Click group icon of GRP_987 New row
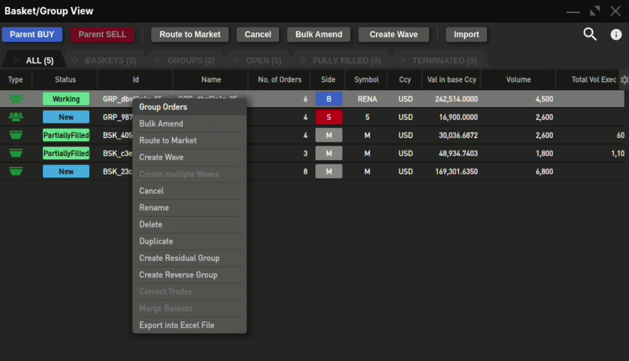Image resolution: width=629 pixels, height=361 pixels. point(16,117)
